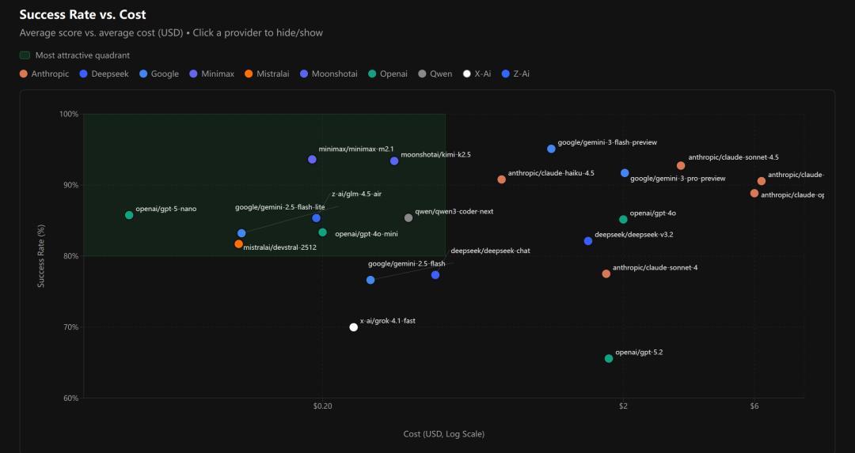Hide the Anthropic provider in legend
Viewport: 855px width, 453px height.
[44, 74]
